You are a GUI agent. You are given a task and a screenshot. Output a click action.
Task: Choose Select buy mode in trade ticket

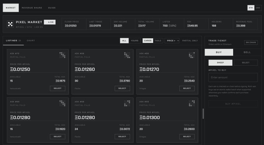pos(246,63)
